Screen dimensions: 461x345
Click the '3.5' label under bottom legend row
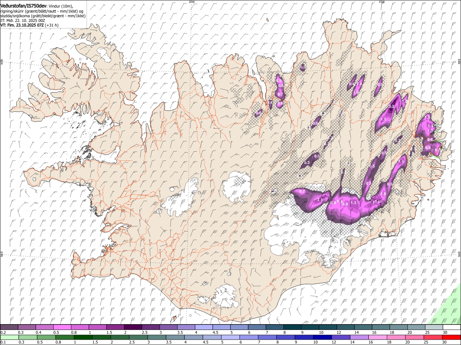169,342
